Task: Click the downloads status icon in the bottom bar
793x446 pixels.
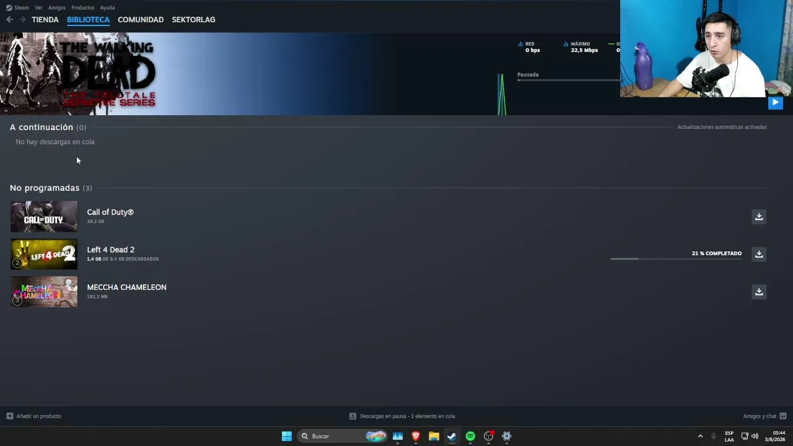Action: (x=353, y=416)
